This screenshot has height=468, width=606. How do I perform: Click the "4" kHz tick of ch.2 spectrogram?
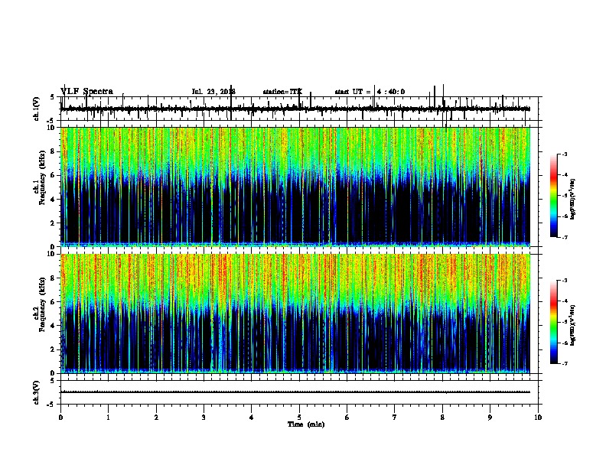(54, 326)
